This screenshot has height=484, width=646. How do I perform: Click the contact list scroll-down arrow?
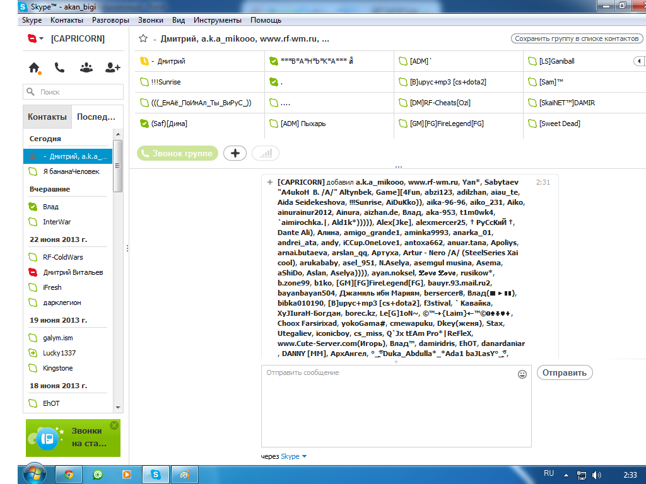point(118,408)
